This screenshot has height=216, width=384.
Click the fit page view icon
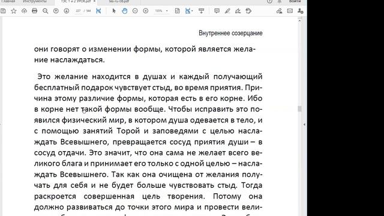tap(178, 11)
